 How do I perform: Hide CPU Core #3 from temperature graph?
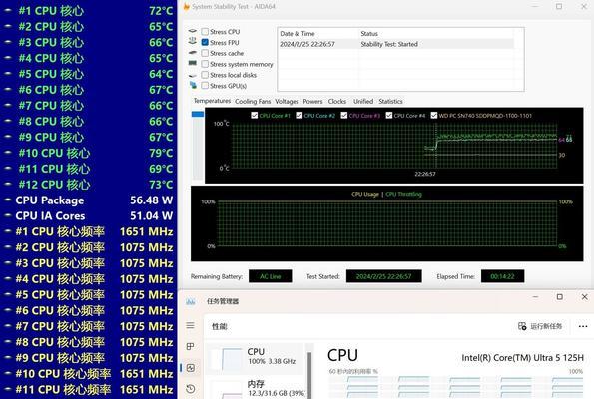click(344, 115)
